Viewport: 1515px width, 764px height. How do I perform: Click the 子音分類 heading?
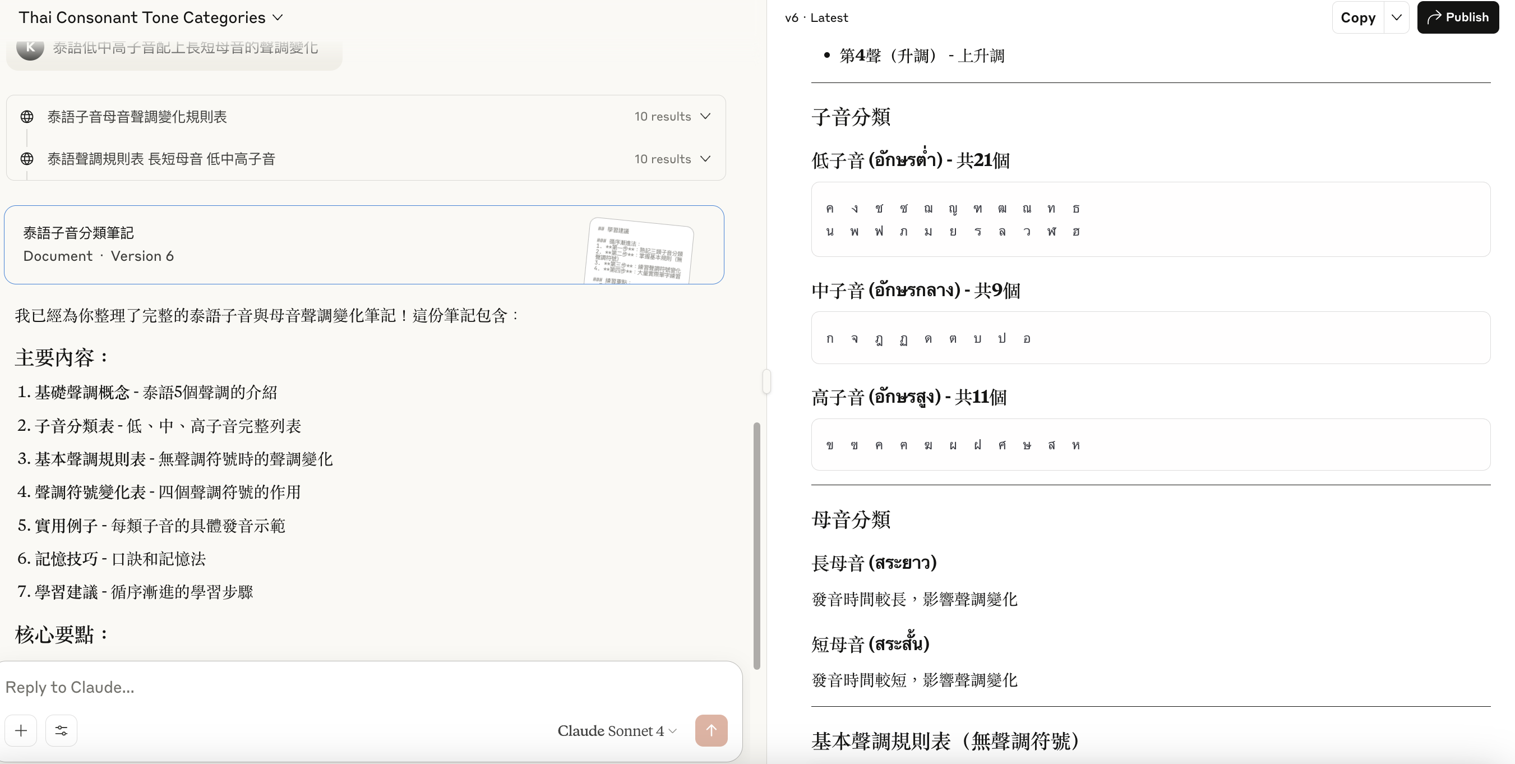(851, 117)
